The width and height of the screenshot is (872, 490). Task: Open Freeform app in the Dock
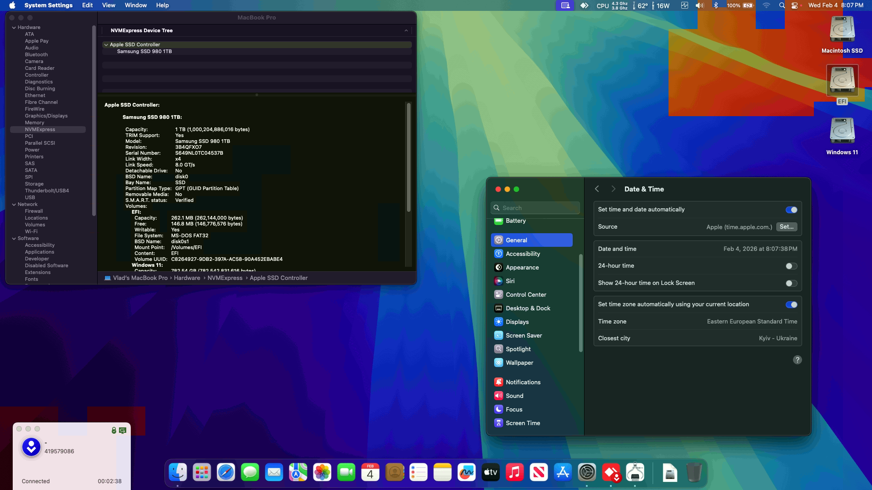pyautogui.click(x=466, y=472)
